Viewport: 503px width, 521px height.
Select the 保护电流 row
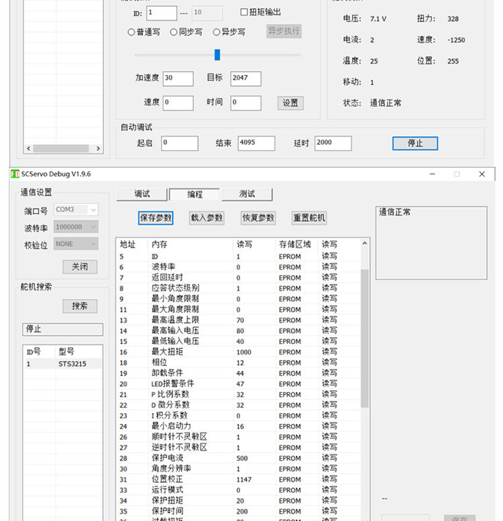[x=239, y=458]
